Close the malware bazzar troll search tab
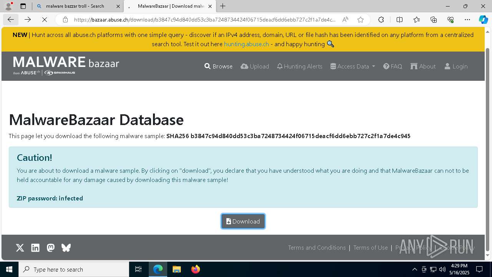 (x=118, y=6)
